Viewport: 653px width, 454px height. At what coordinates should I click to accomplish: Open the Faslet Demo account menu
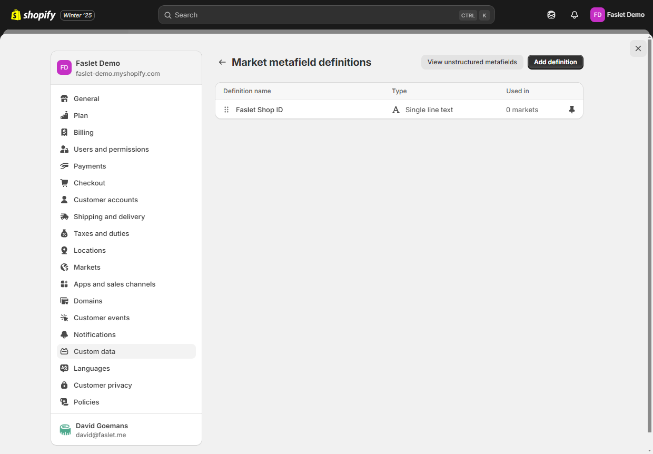pos(617,15)
